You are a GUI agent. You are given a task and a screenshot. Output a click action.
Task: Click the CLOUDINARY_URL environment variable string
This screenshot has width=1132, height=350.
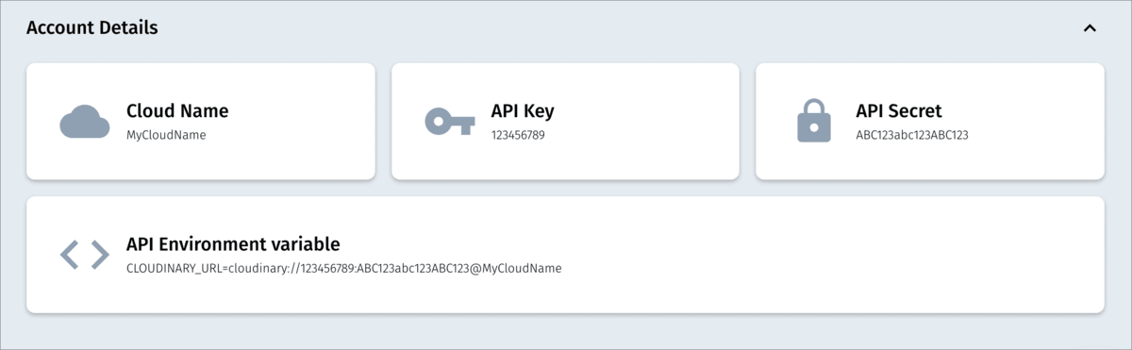(344, 268)
